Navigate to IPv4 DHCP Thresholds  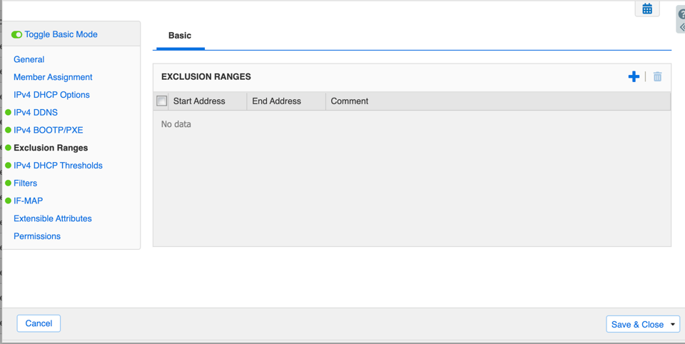point(58,166)
